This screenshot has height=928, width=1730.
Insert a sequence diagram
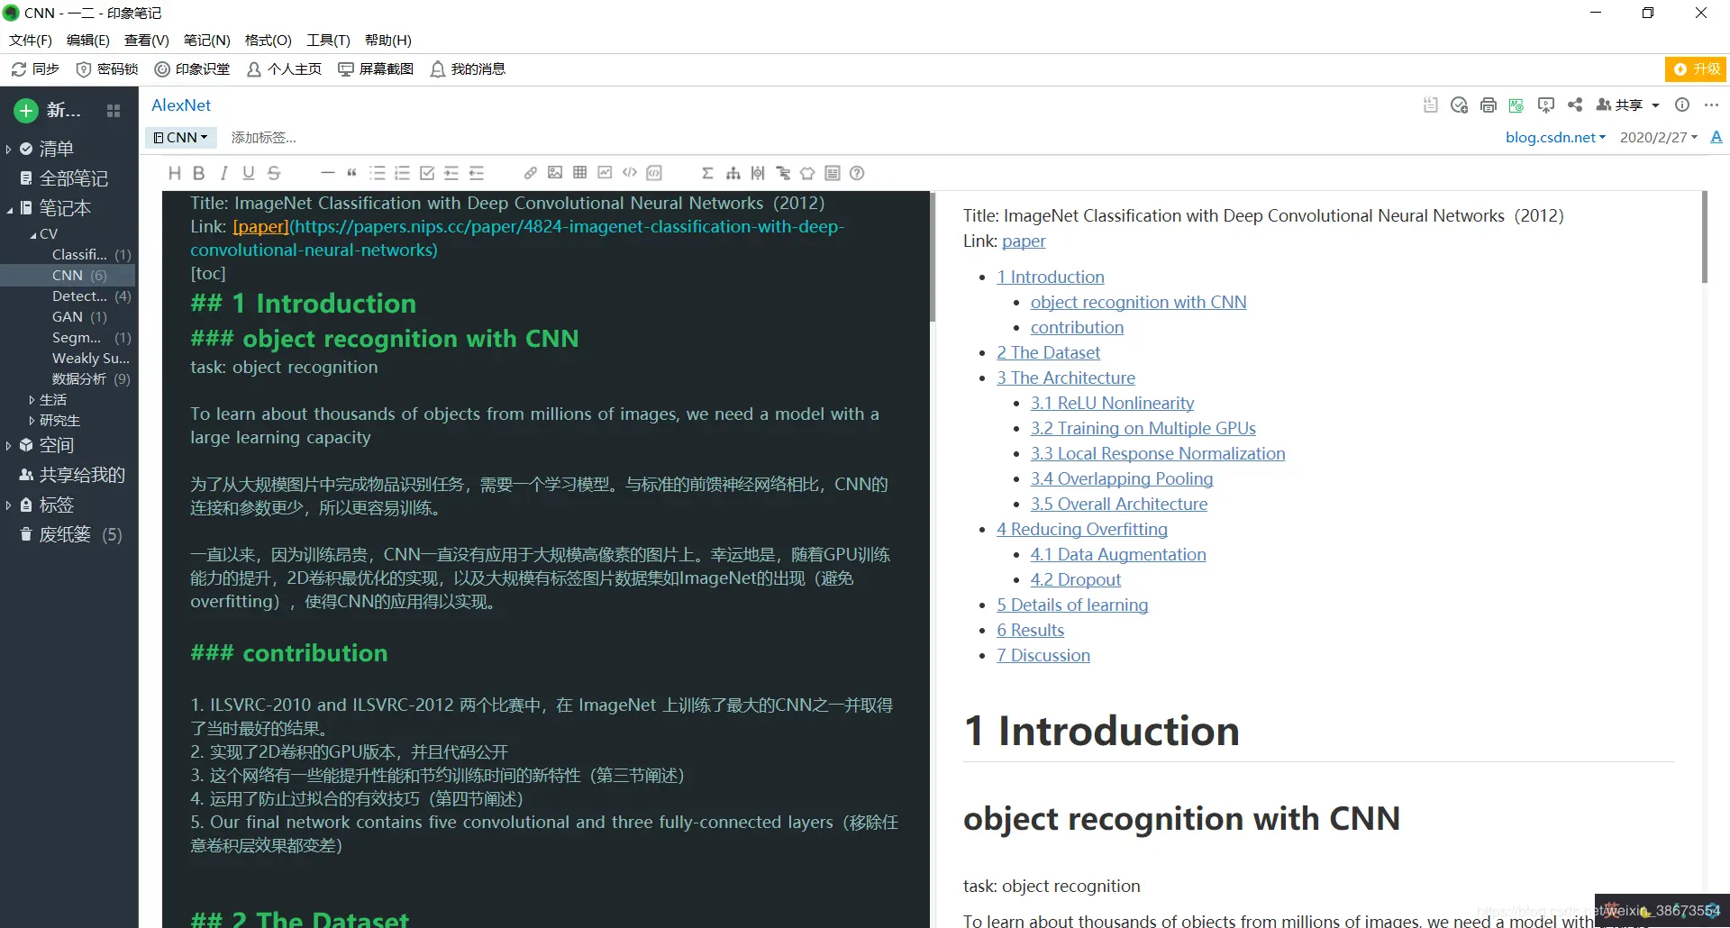(x=758, y=173)
